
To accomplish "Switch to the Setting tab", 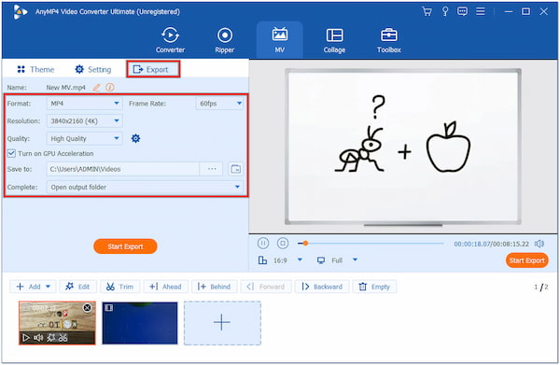I will 93,69.
